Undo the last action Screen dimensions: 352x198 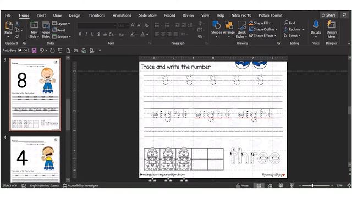(x=42, y=51)
